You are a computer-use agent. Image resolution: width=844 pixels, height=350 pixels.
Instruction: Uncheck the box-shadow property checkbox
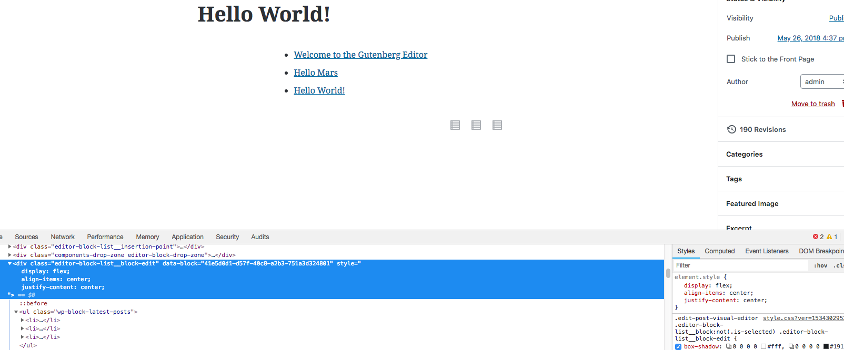point(678,346)
